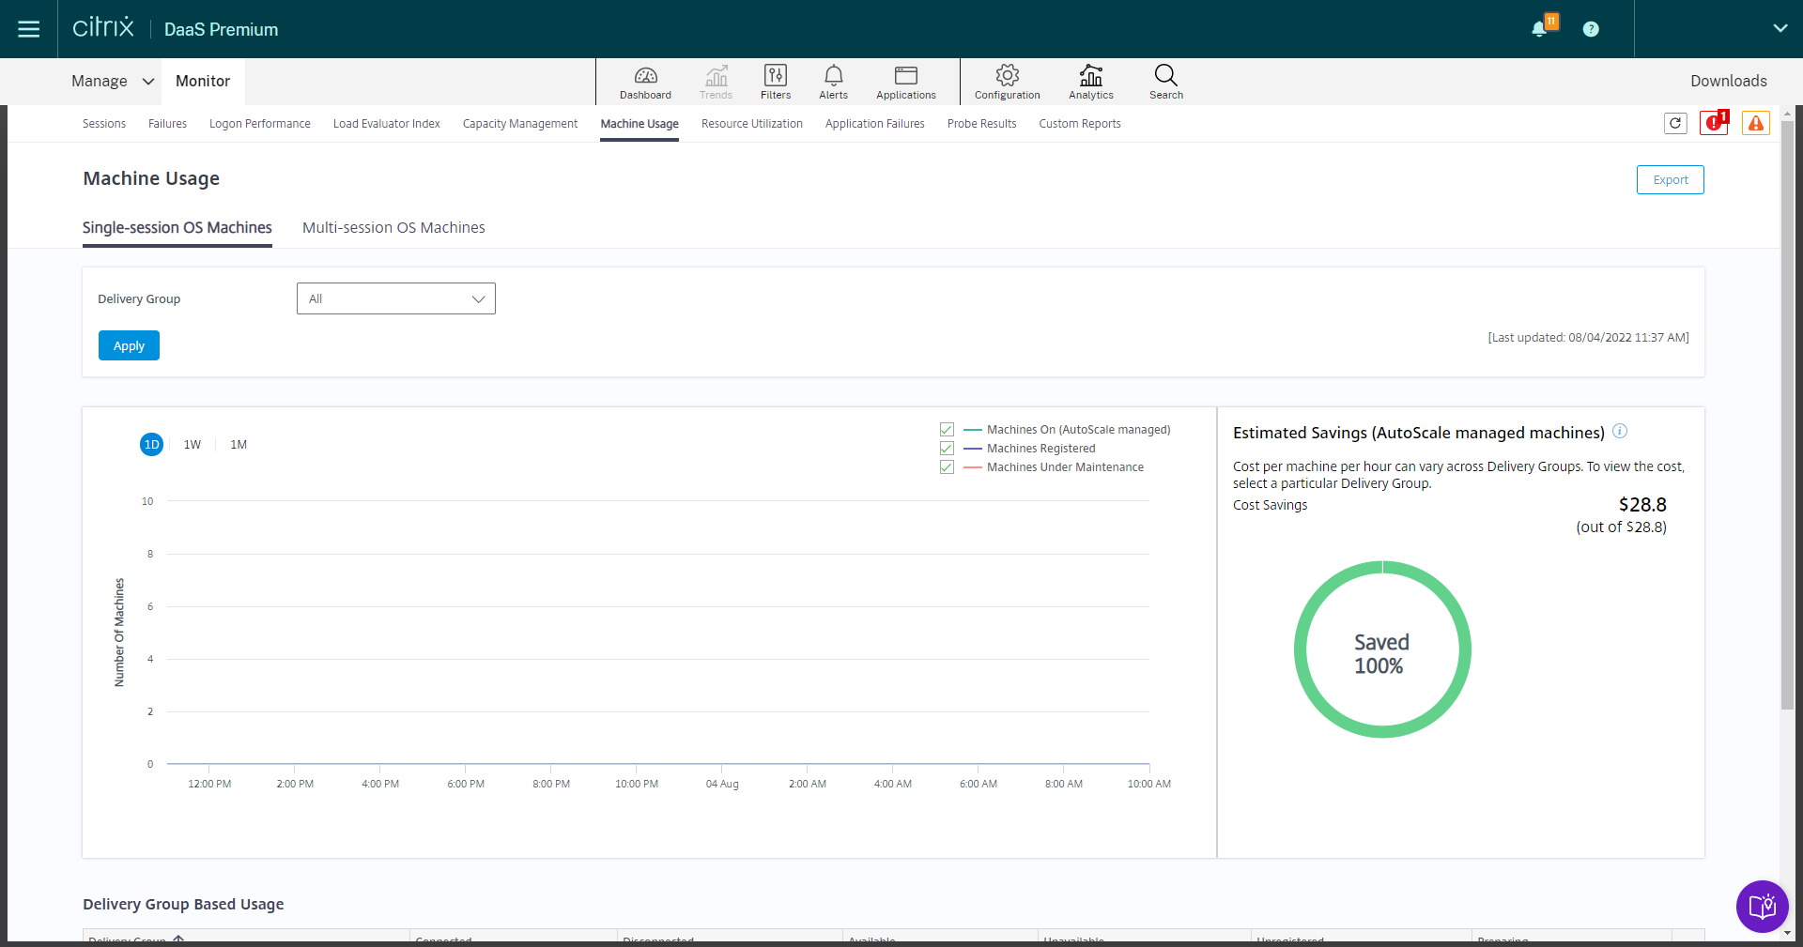This screenshot has height=947, width=1803.
Task: Click the refresh icon near Export
Action: 1675,123
